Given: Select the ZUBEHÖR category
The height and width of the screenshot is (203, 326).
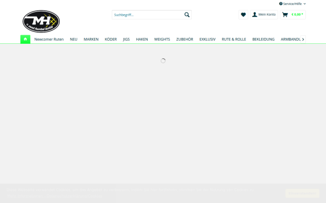Looking at the screenshot, I should 185,40.
